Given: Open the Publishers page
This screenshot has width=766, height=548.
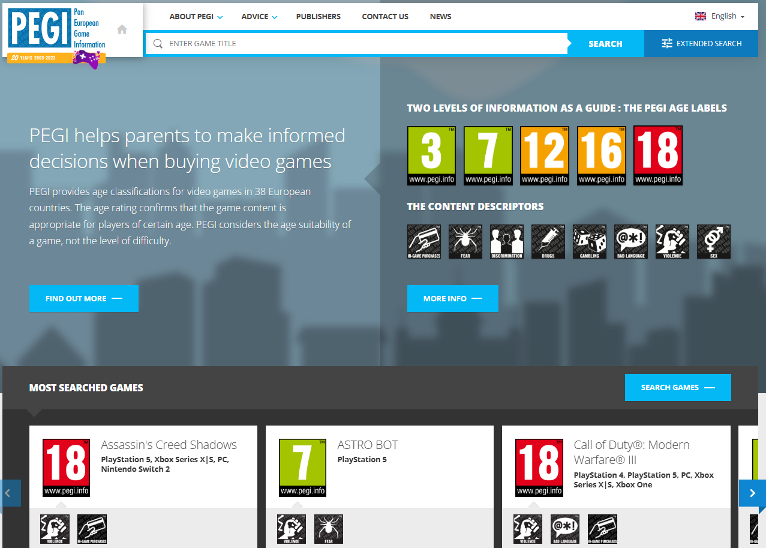Looking at the screenshot, I should [319, 16].
